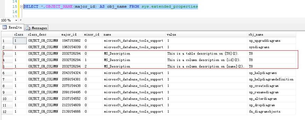
Task: Select the value column header
Action: tap(207, 34)
